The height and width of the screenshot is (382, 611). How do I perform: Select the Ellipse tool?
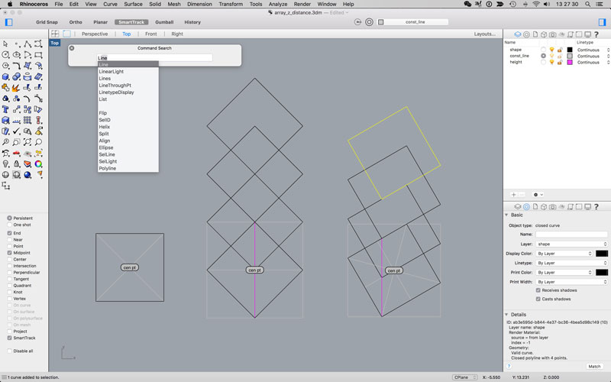pos(16,55)
